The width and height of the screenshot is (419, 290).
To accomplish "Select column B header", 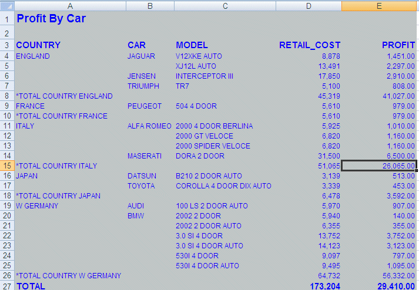I will pyautogui.click(x=150, y=6).
